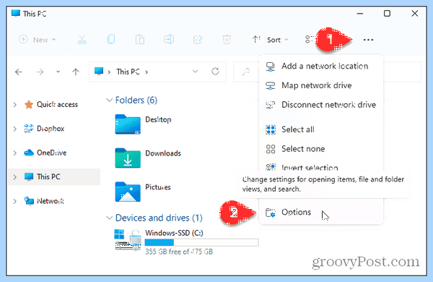The image size is (433, 282).
Task: Expand the Dropbox tree node
Action: pos(15,129)
